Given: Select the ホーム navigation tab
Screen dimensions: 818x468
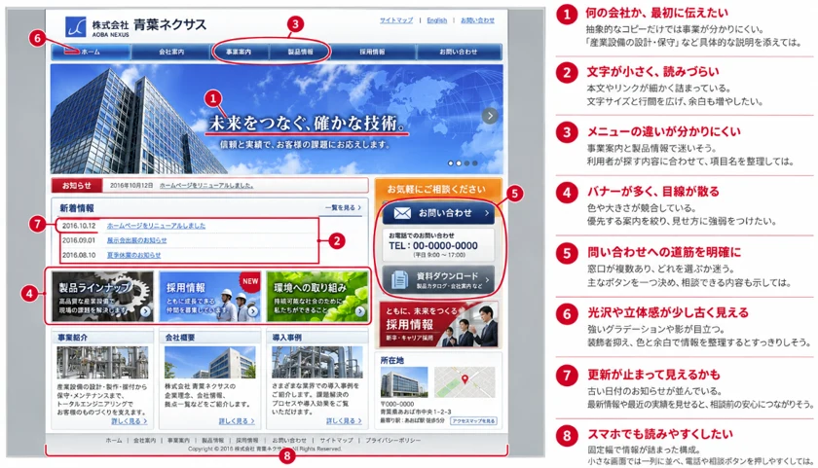Looking at the screenshot, I should click(91, 52).
